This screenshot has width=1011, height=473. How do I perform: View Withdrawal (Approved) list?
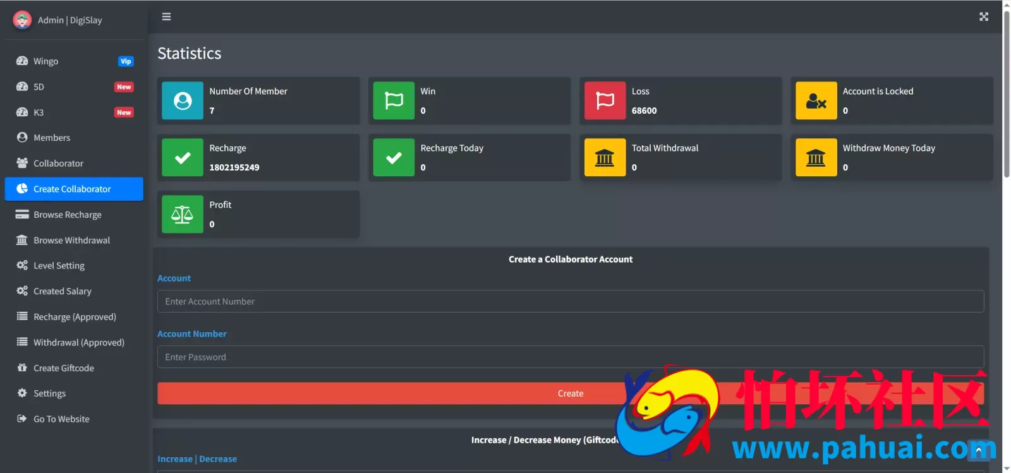[74, 342]
